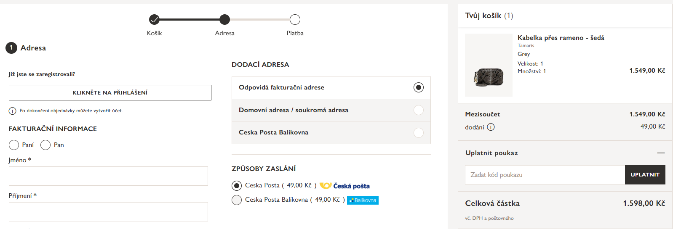Click the info icon beside account creation note

pyautogui.click(x=13, y=111)
